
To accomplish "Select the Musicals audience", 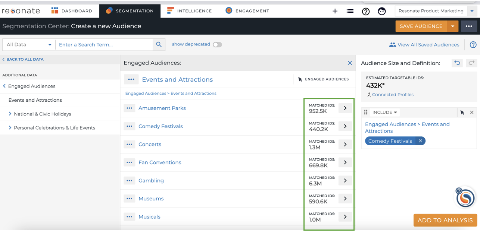I will [149, 217].
